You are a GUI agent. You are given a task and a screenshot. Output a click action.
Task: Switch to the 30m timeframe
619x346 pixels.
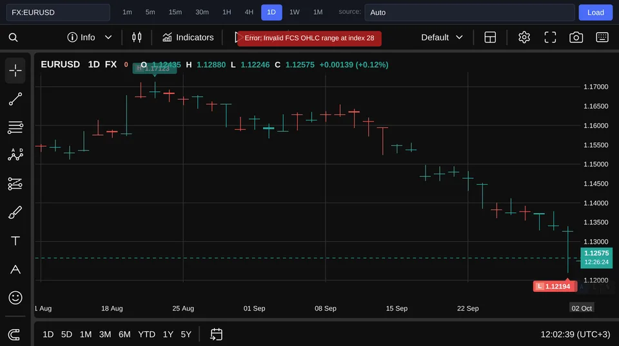(x=202, y=12)
